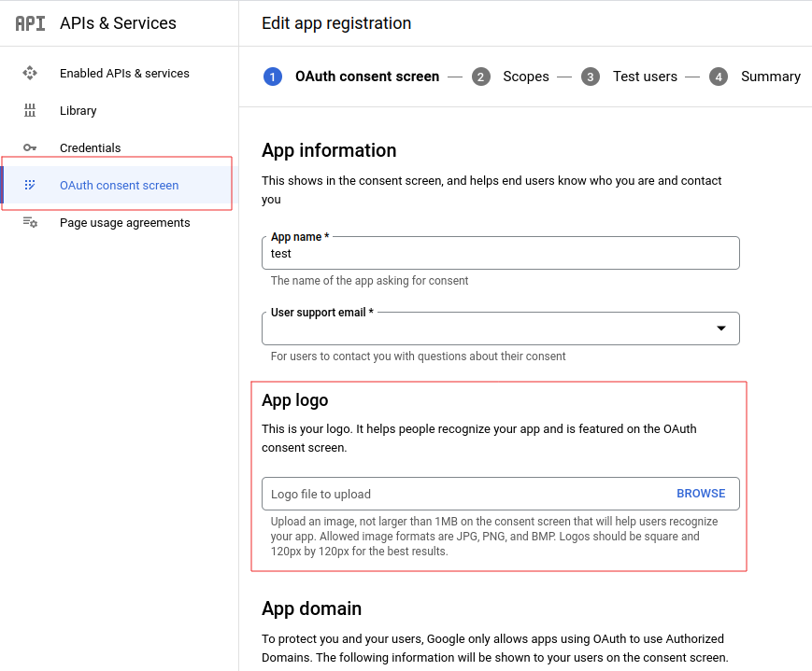The width and height of the screenshot is (812, 671).
Task: Click the App name text field
Action: pyautogui.click(x=500, y=254)
